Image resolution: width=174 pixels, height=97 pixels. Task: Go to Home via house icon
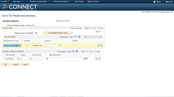[154, 2]
